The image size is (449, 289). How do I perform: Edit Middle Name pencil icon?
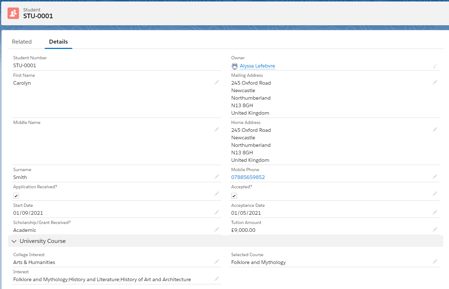click(x=217, y=129)
